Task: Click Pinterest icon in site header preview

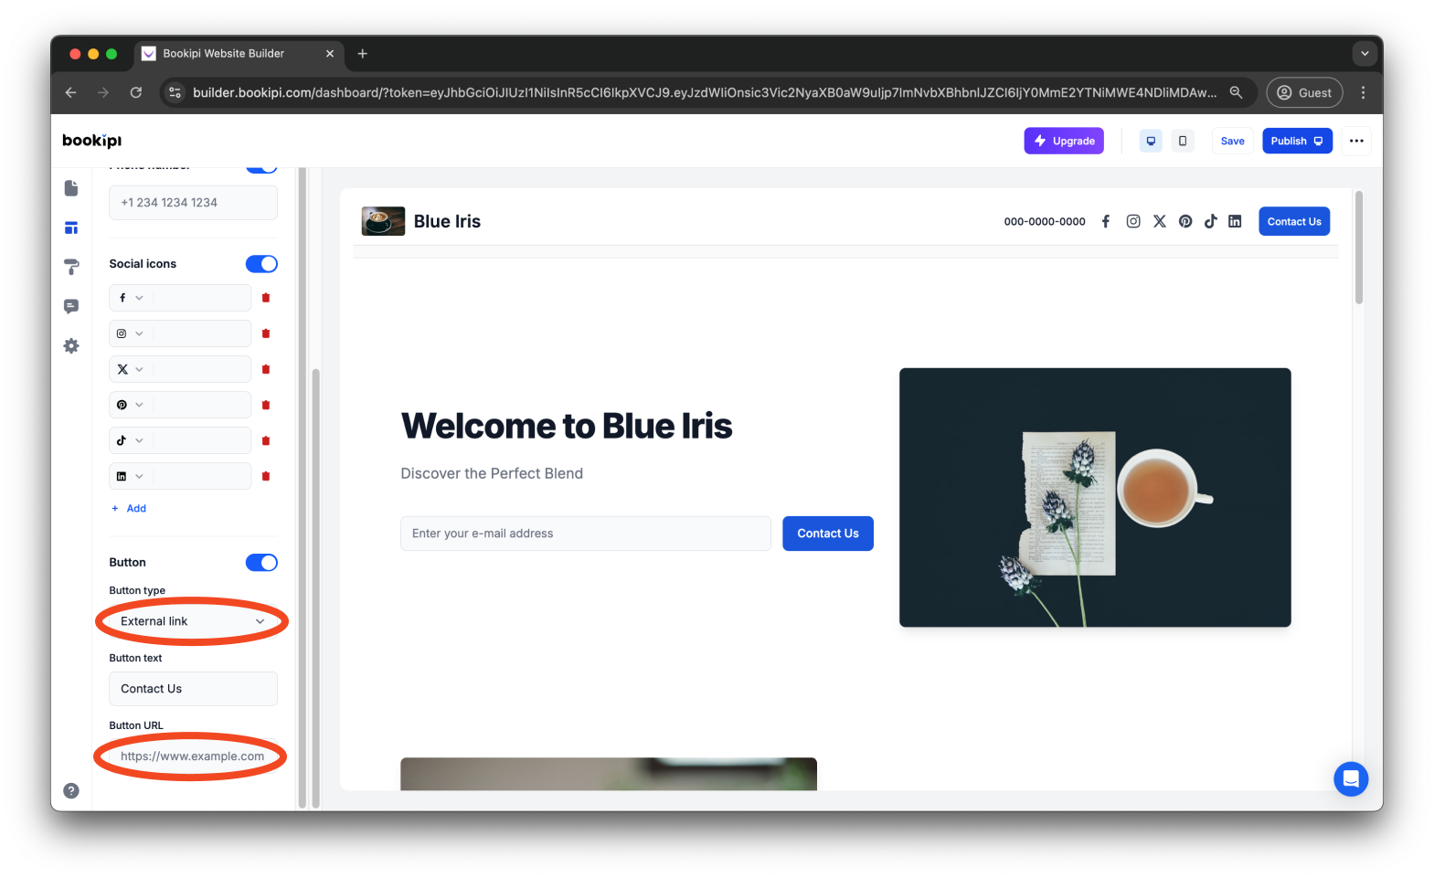Action: (1185, 221)
